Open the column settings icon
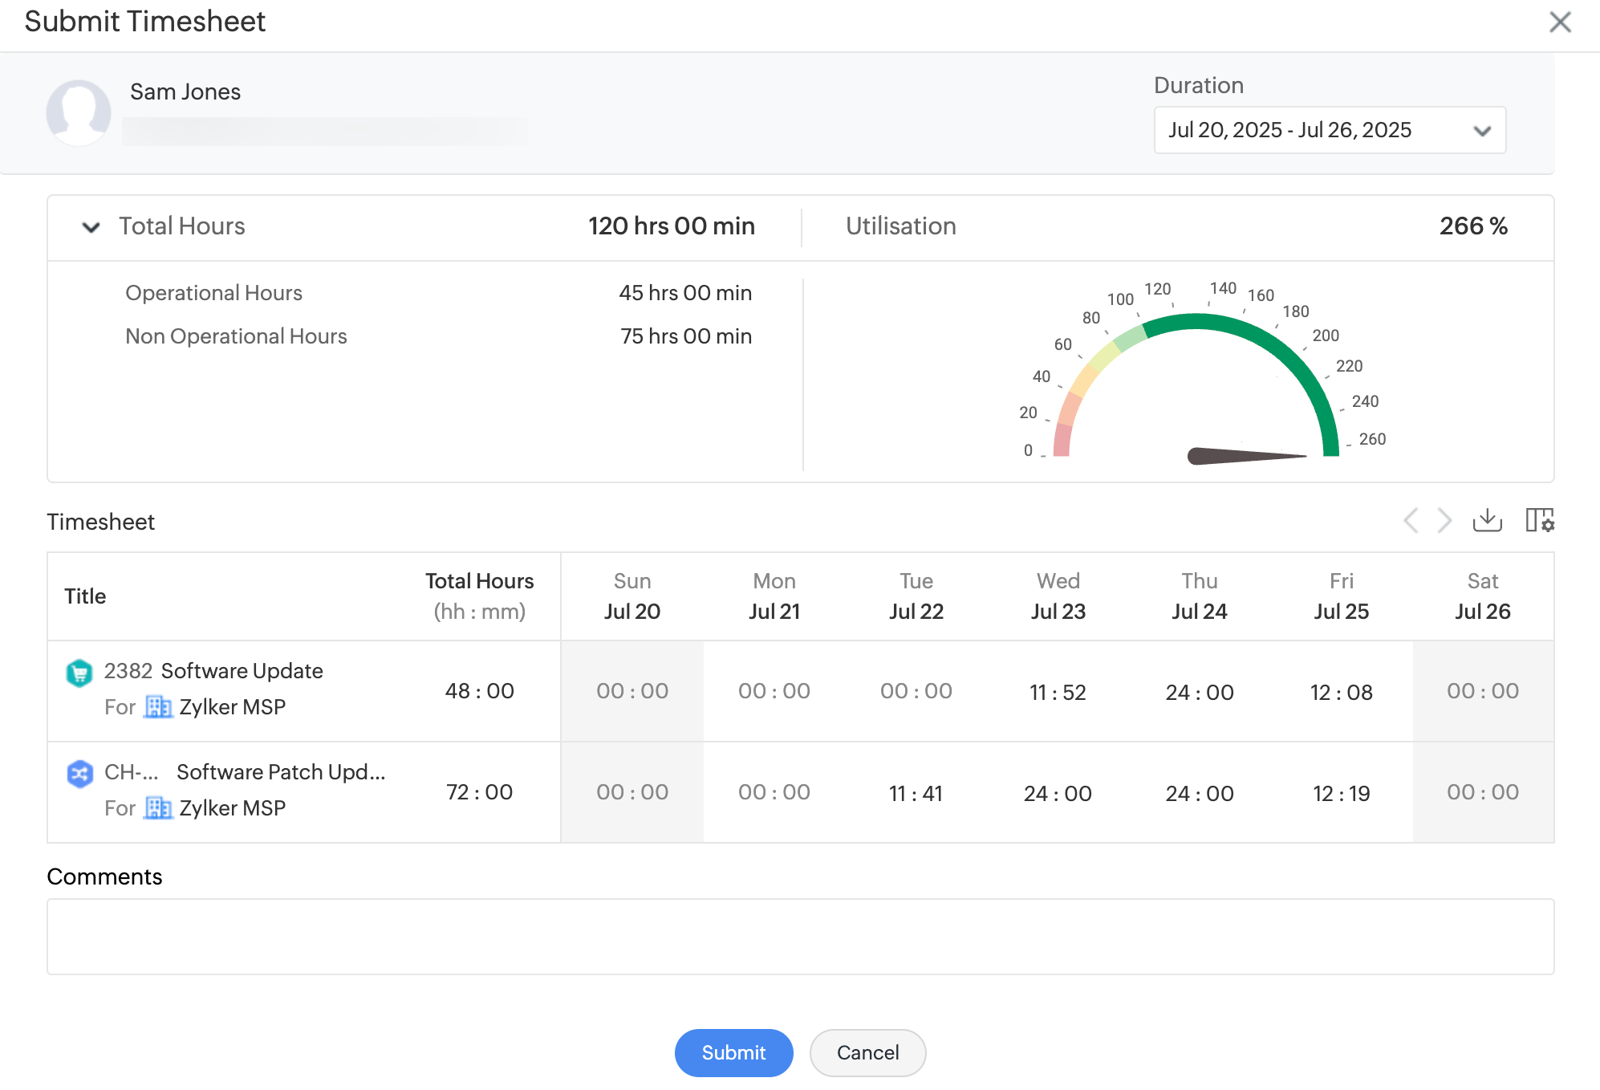 pos(1539,520)
